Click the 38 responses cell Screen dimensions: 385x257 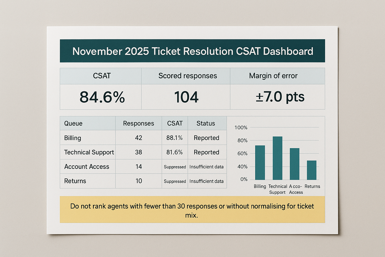pyautogui.click(x=139, y=152)
